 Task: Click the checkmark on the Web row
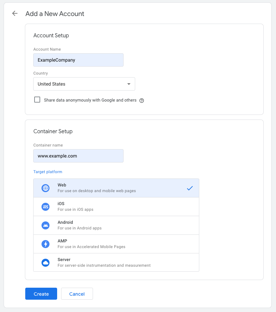pyautogui.click(x=190, y=188)
